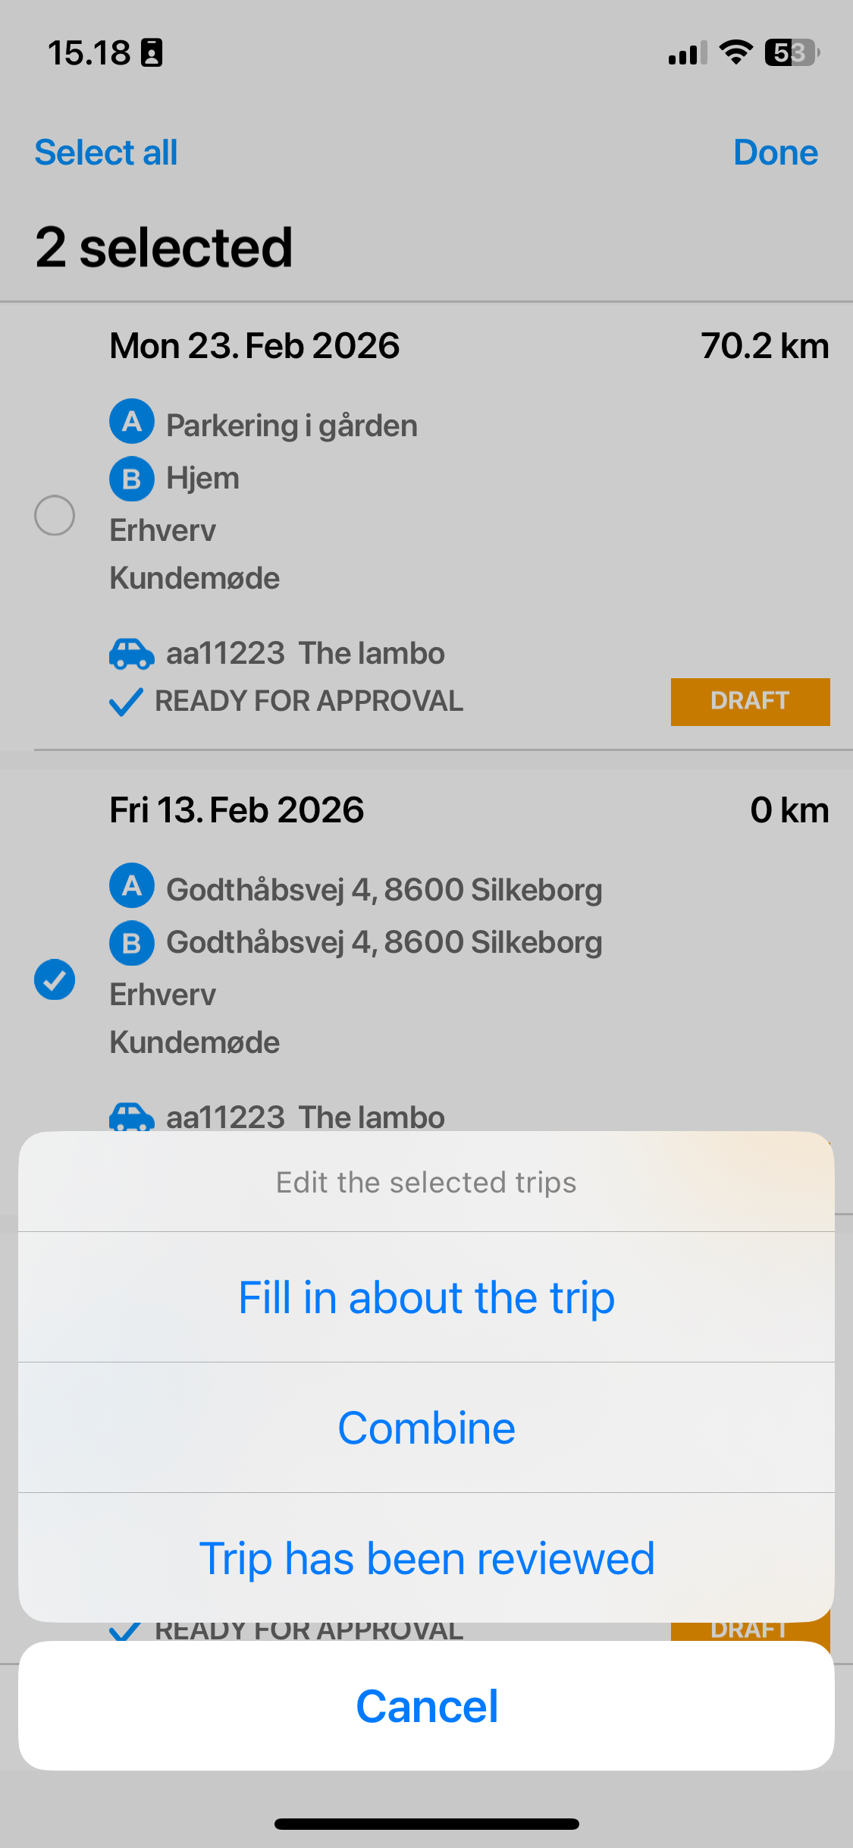Tap the A marker next to Parkering i gården

coord(132,421)
